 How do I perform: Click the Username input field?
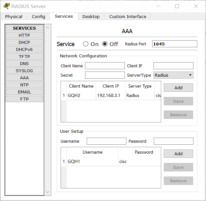(106, 141)
